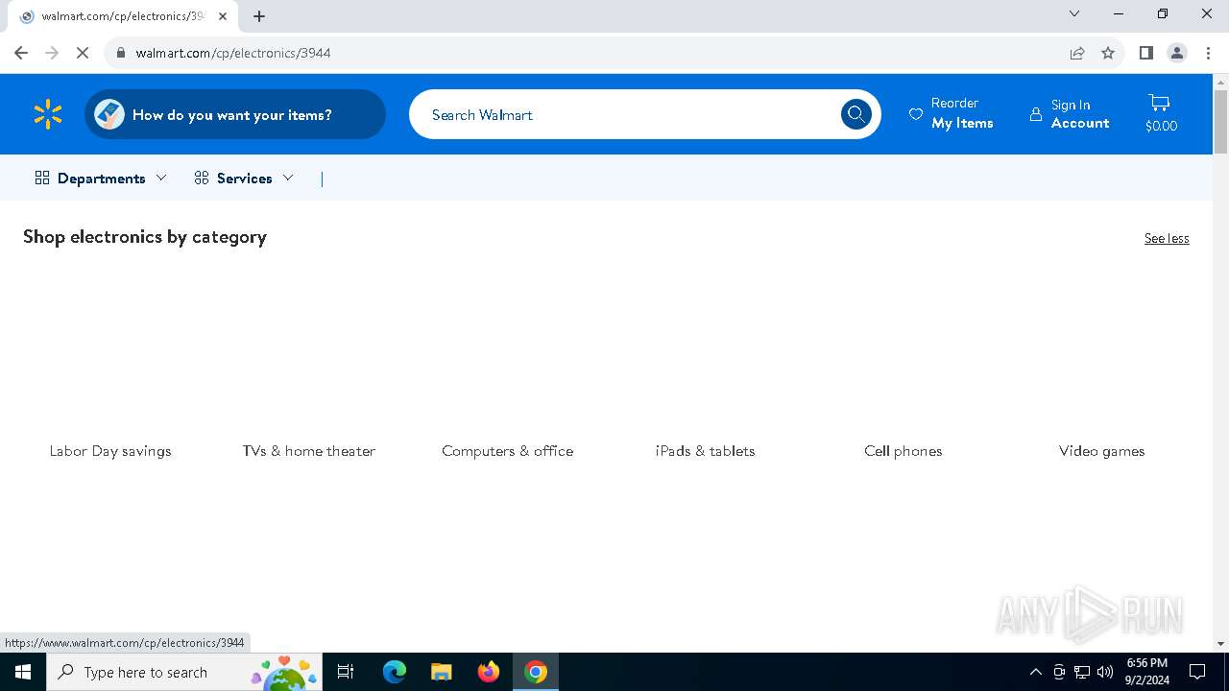
Task: Open the Chrome profile menu
Action: (1177, 53)
